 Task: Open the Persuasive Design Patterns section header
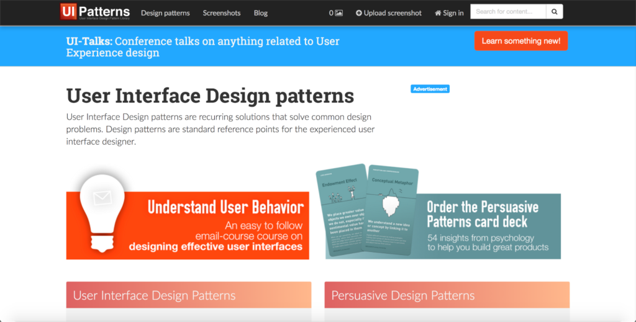pyautogui.click(x=447, y=295)
